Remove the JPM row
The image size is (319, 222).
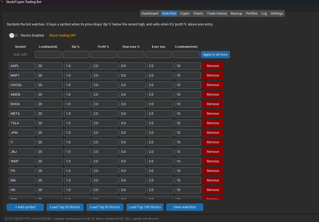tap(213, 133)
